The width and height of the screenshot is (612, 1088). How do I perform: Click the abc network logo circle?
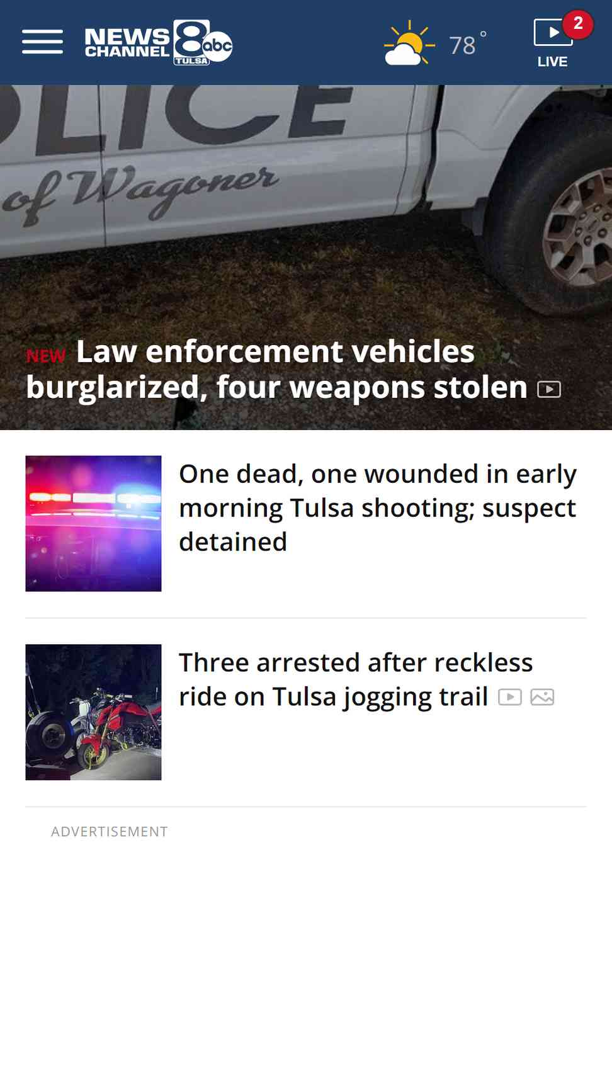218,45
